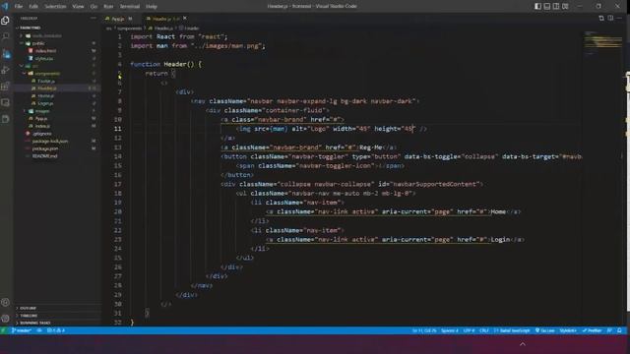Open index.js in the explorer

click(42, 126)
